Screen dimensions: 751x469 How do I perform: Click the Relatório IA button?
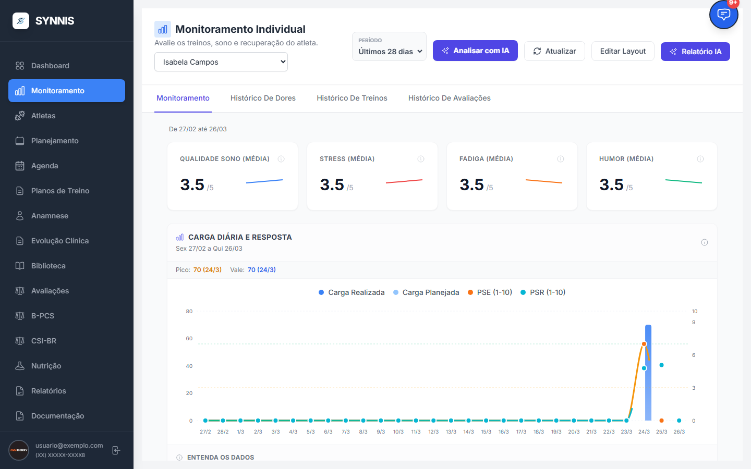click(x=695, y=52)
